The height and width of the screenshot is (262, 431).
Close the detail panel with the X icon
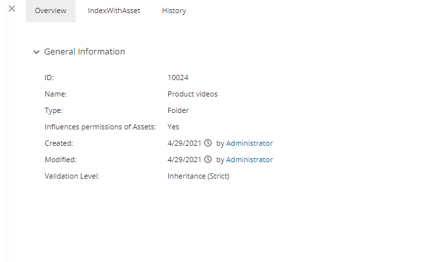pyautogui.click(x=12, y=9)
